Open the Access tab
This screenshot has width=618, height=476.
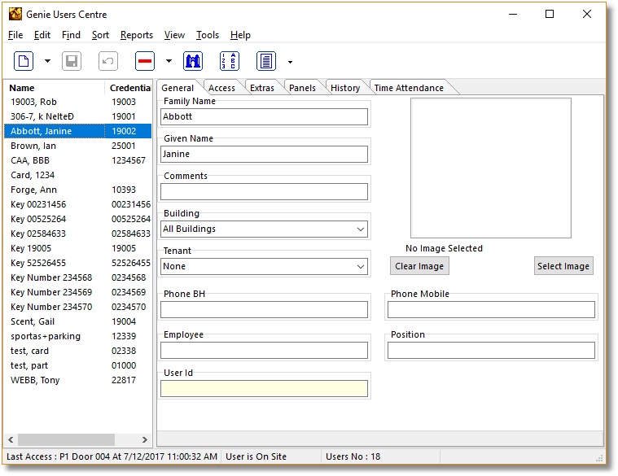221,88
